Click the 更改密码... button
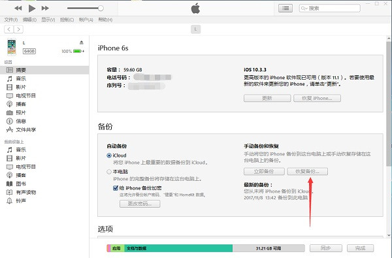The width and height of the screenshot is (392, 258). [140, 204]
